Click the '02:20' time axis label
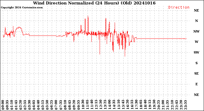This screenshot has width=204, height=111. pos(21,105)
